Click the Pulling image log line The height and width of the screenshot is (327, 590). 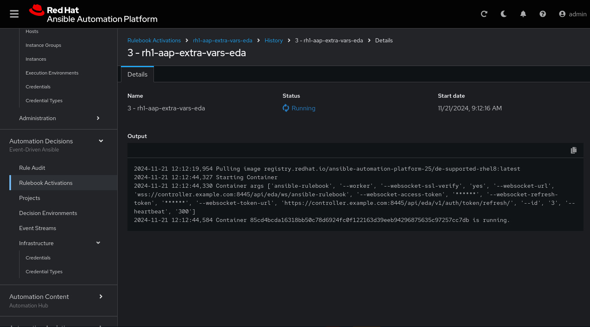point(327,169)
